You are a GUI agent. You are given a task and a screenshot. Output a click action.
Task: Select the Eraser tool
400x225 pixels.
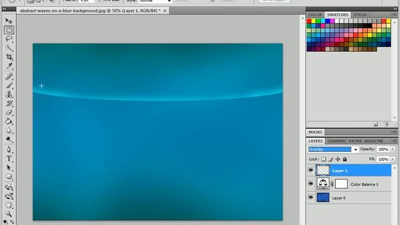click(9, 112)
